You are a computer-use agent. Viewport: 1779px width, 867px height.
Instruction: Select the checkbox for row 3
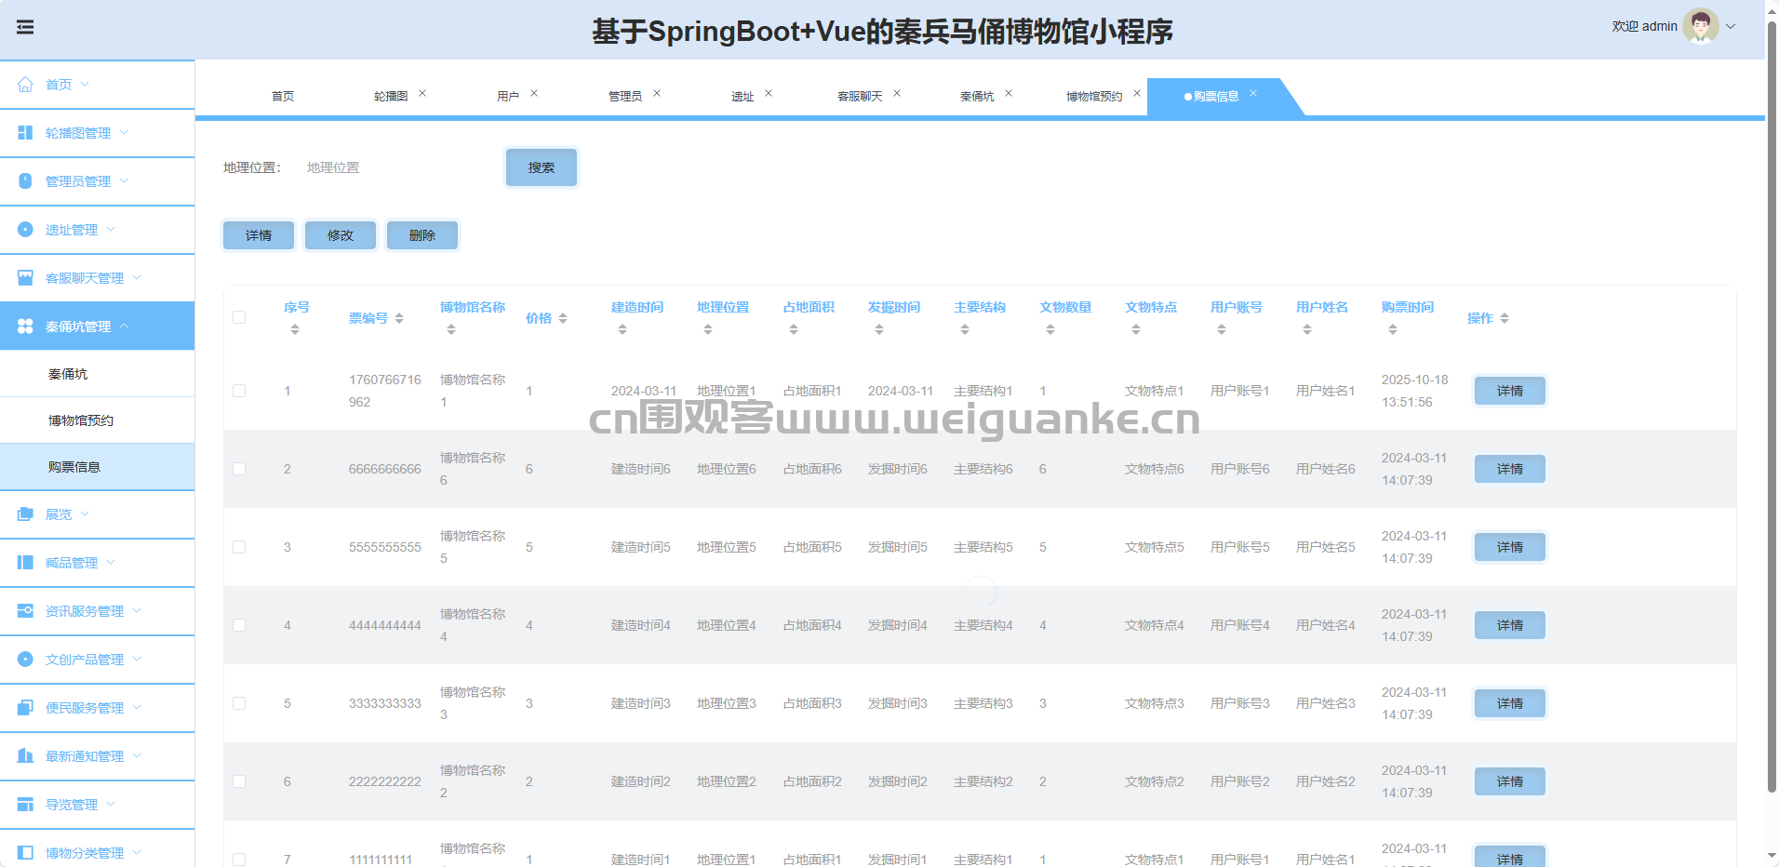[239, 547]
